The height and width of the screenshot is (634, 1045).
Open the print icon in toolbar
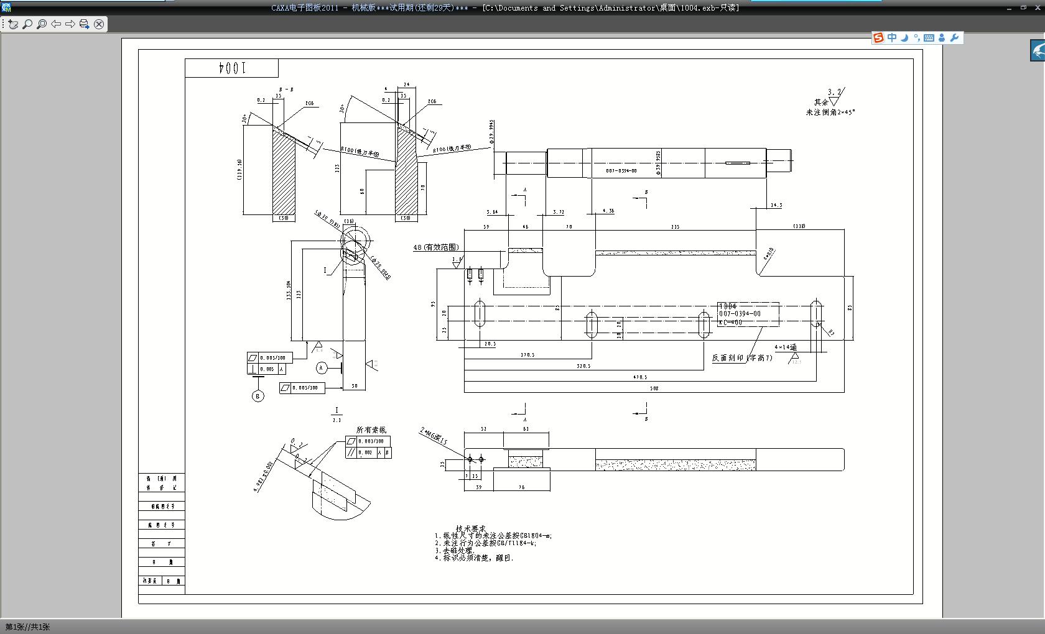[x=85, y=24]
